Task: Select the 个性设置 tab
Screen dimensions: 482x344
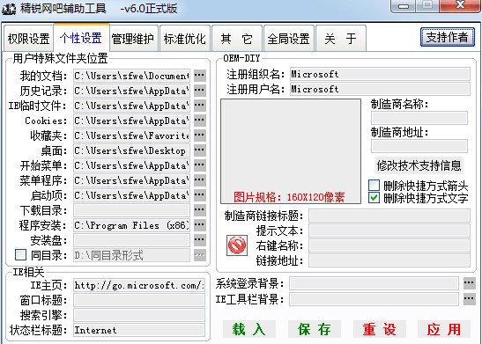Action: [x=81, y=38]
